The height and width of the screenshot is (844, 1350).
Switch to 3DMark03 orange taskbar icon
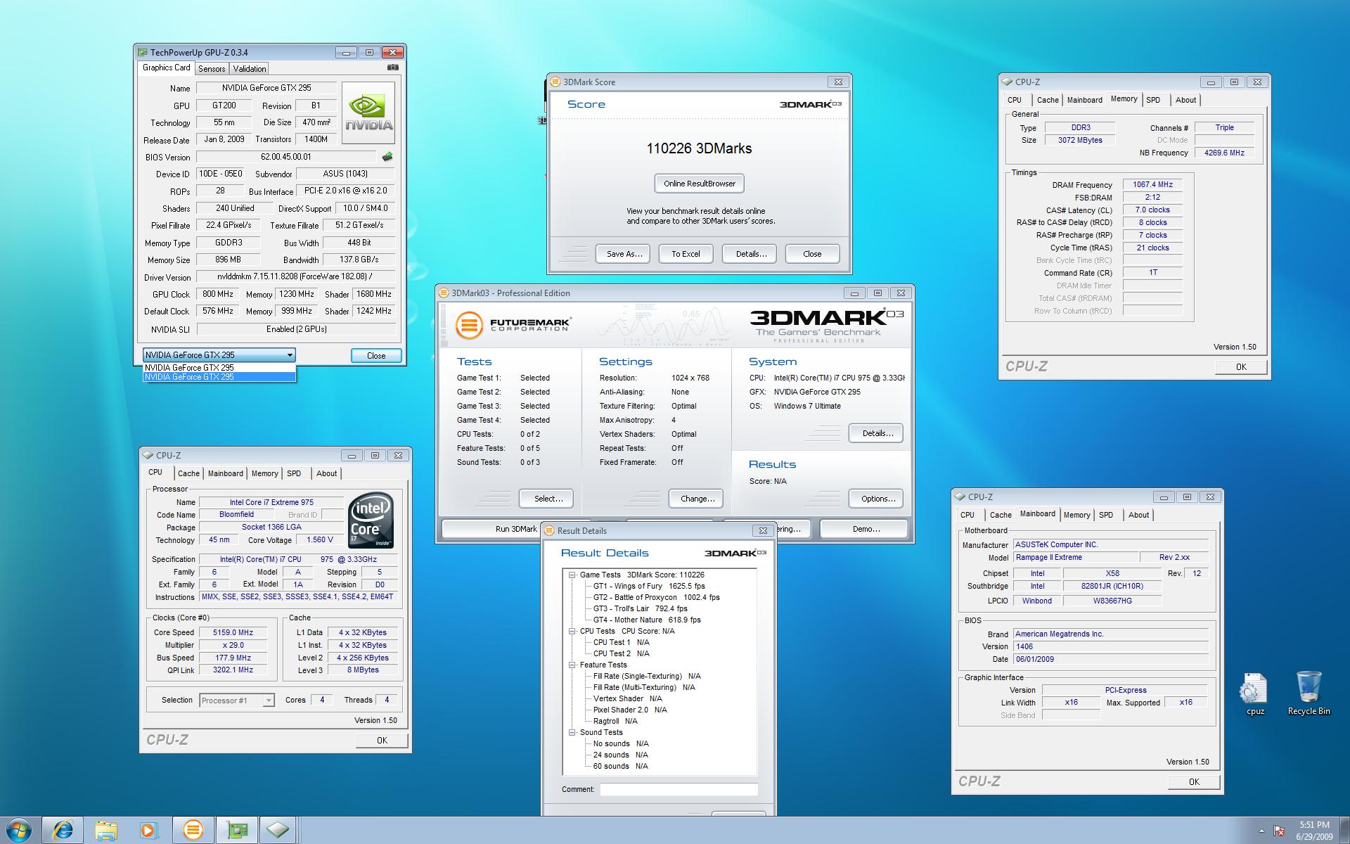tap(193, 831)
